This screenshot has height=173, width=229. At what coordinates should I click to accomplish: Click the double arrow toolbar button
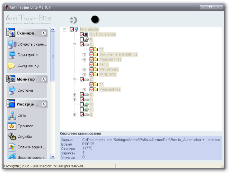pyautogui.click(x=73, y=20)
